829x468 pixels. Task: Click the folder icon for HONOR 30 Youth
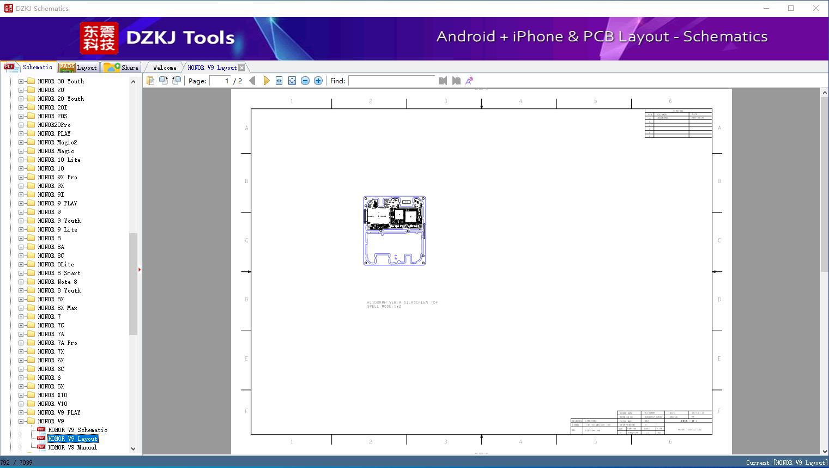coord(31,81)
